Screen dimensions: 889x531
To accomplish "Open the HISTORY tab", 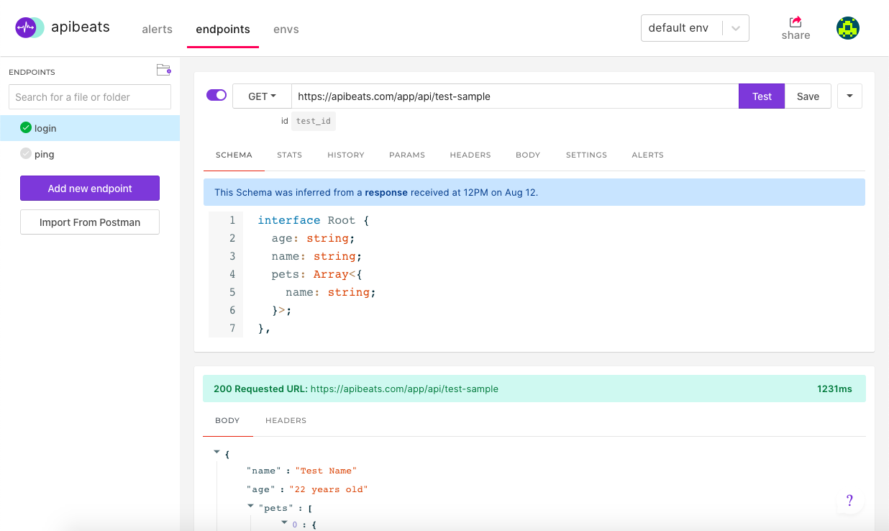I will click(345, 155).
